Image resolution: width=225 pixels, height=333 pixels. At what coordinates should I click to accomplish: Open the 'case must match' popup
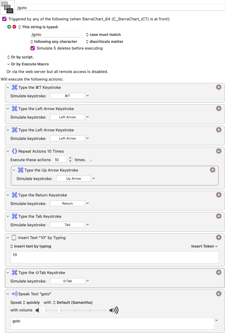click(x=103, y=35)
